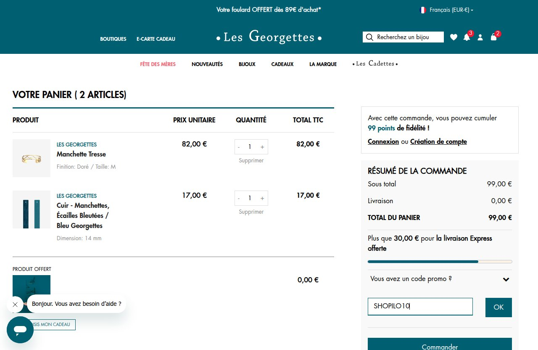Click the 'Bonjour. Vous avez besoin d'aide ?' message

(x=76, y=303)
